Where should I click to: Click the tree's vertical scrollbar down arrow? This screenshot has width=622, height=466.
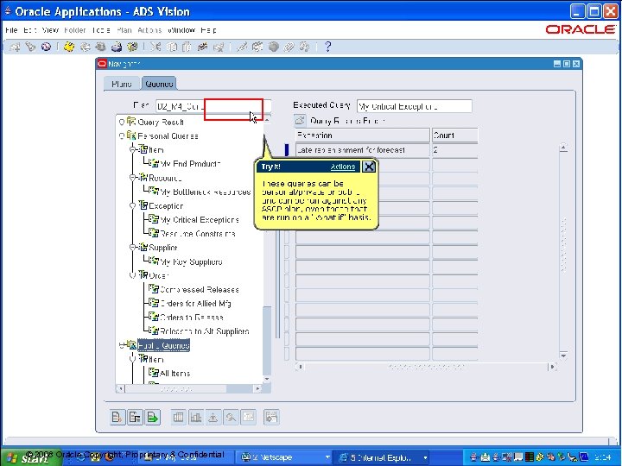coord(267,379)
